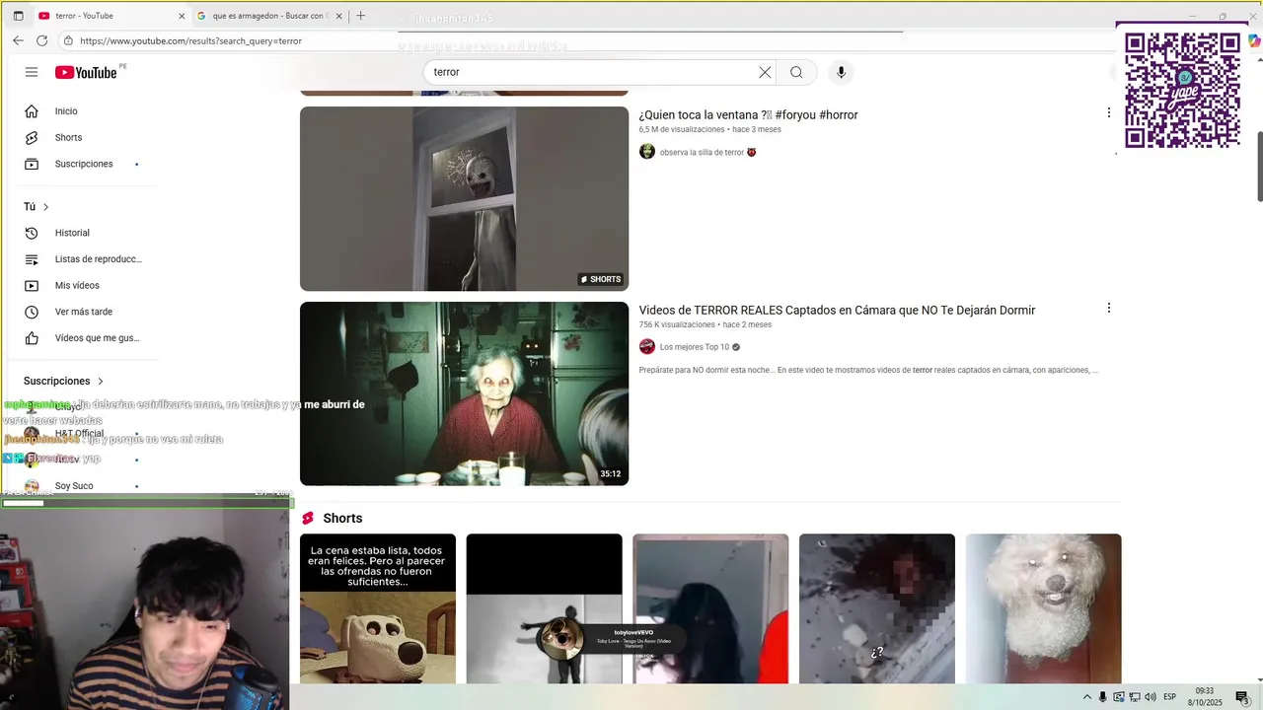Close the 'terror - YouTube' tab
This screenshot has height=710, width=1263.
[182, 16]
